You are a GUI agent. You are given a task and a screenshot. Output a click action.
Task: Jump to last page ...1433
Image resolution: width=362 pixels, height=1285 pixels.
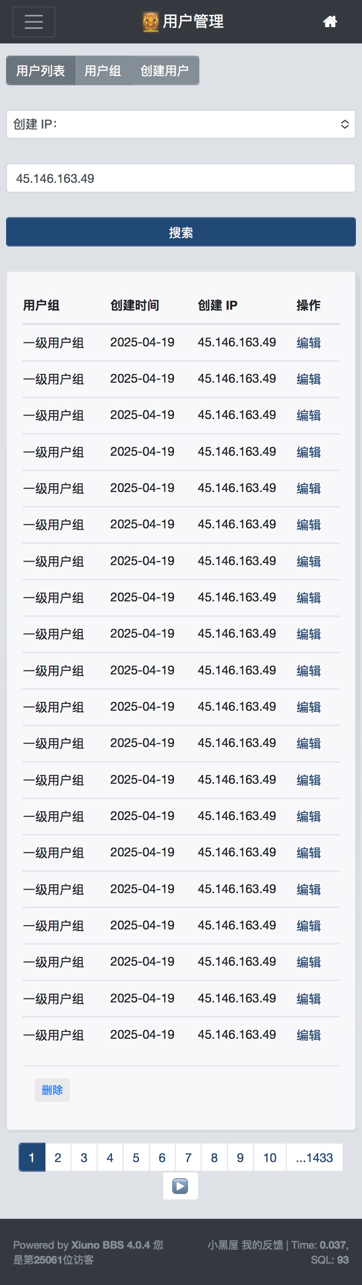coord(314,1157)
